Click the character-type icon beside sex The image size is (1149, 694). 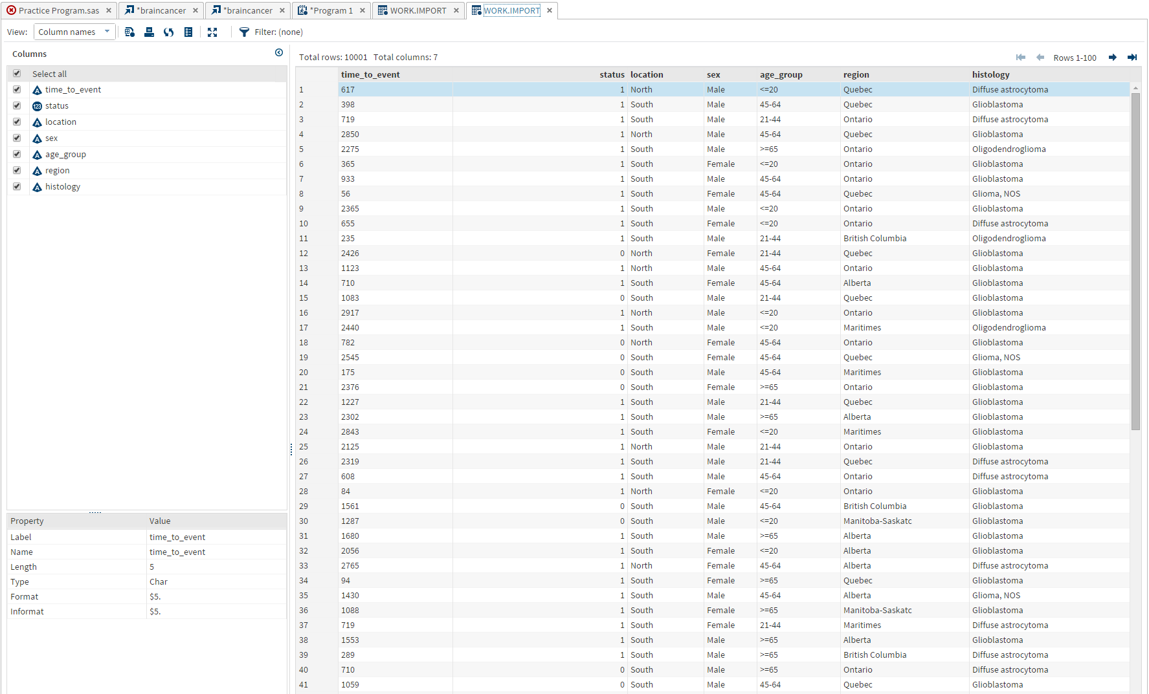click(x=37, y=138)
